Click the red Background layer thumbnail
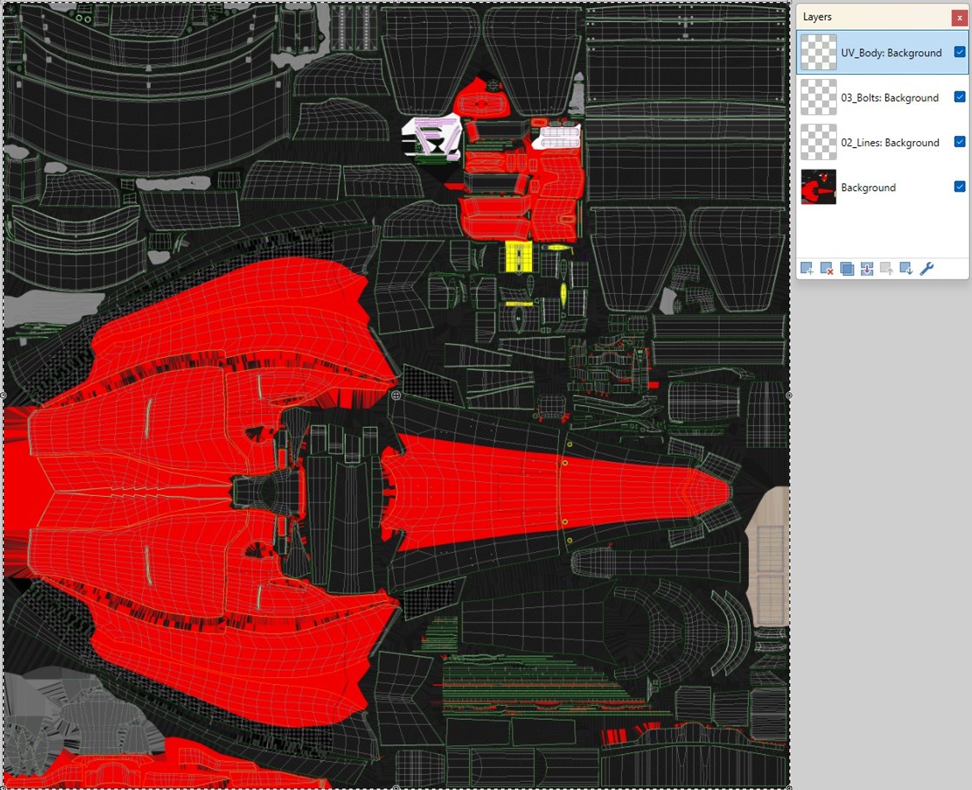972x790 pixels. [x=818, y=187]
